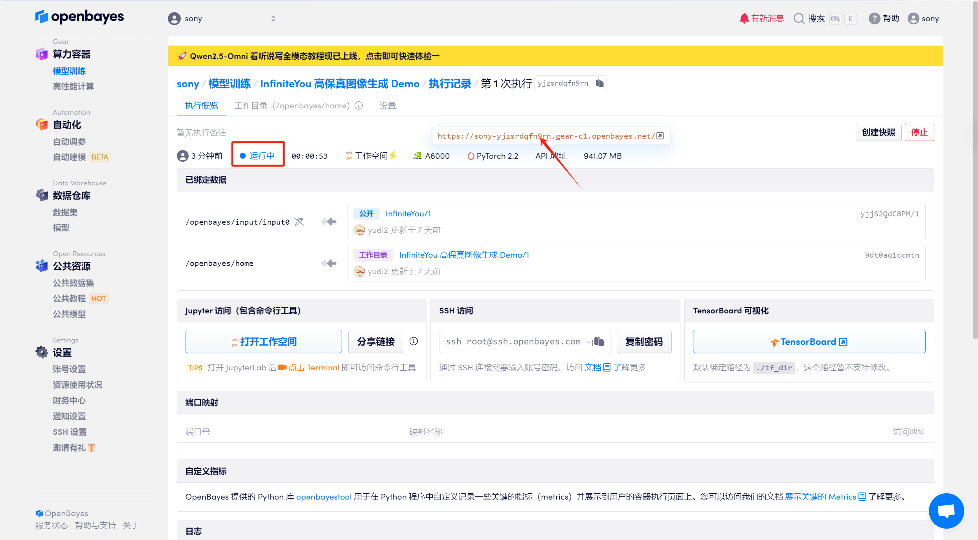Expand the sony workspace switcher
Viewport: 978px width, 540px height.
pos(273,18)
